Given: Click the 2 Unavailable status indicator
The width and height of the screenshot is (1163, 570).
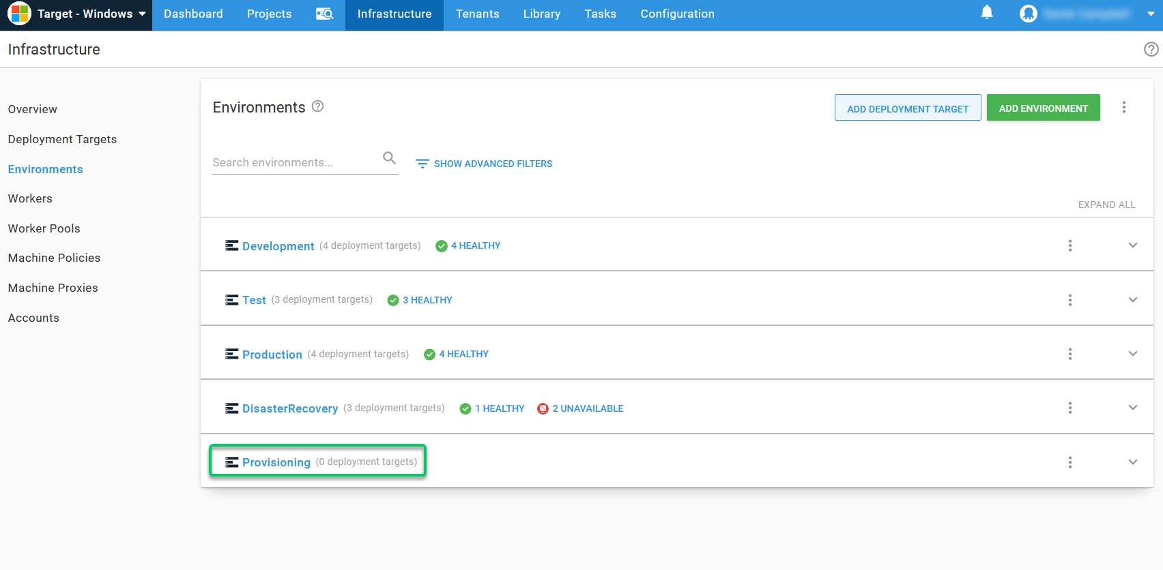Looking at the screenshot, I should point(581,408).
